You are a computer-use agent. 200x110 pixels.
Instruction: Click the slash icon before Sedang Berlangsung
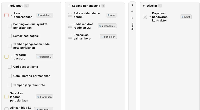(x=69, y=6)
